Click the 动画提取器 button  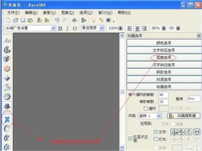pos(184,116)
